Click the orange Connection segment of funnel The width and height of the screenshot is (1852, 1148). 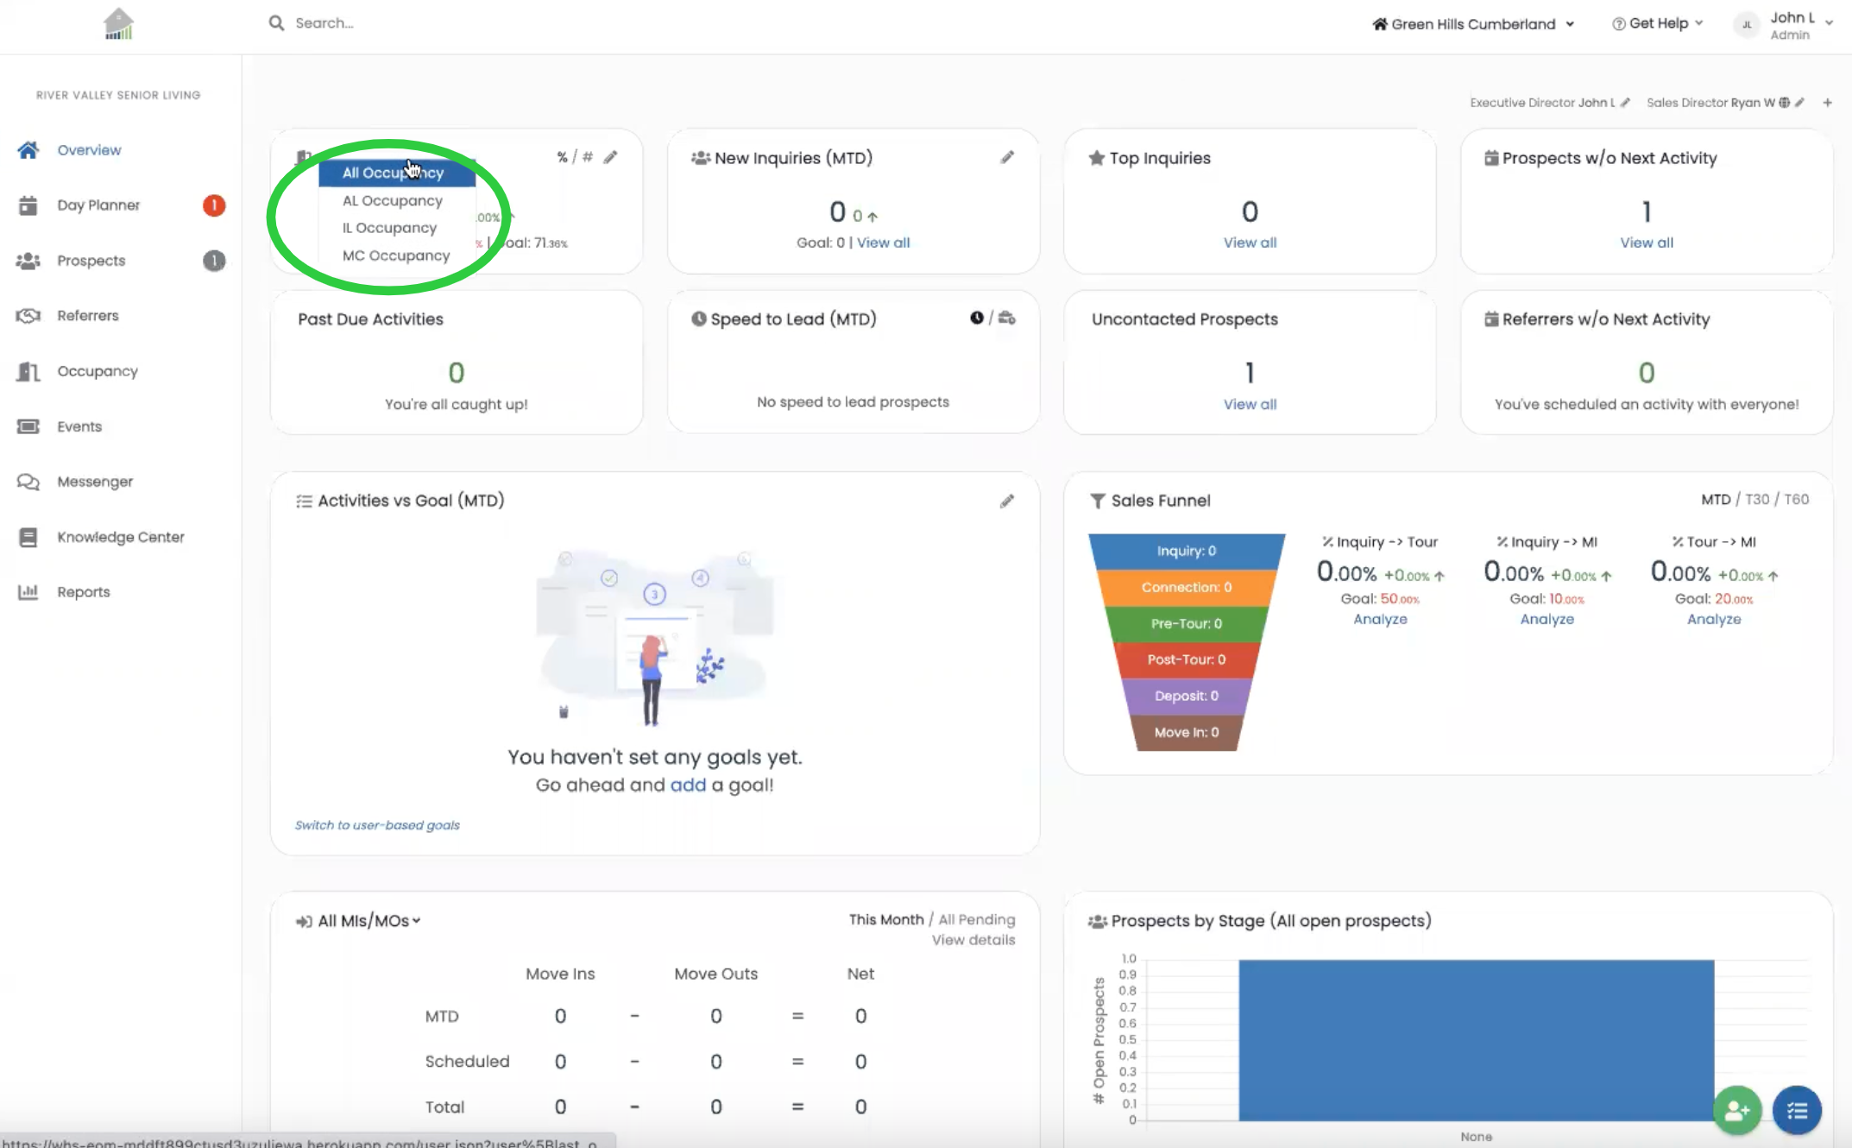[1187, 587]
